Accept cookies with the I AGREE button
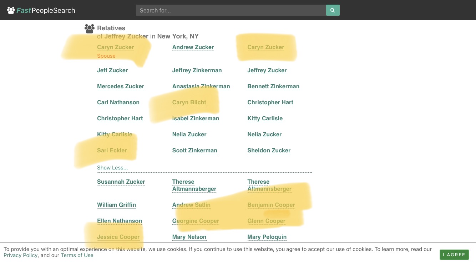Screen dimensions: 476x267 coord(454,255)
